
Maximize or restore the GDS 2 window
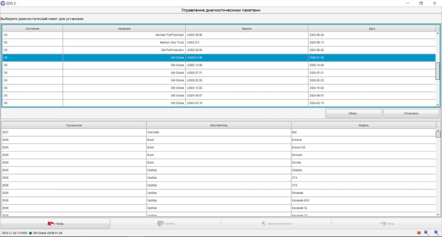coord(421,3)
